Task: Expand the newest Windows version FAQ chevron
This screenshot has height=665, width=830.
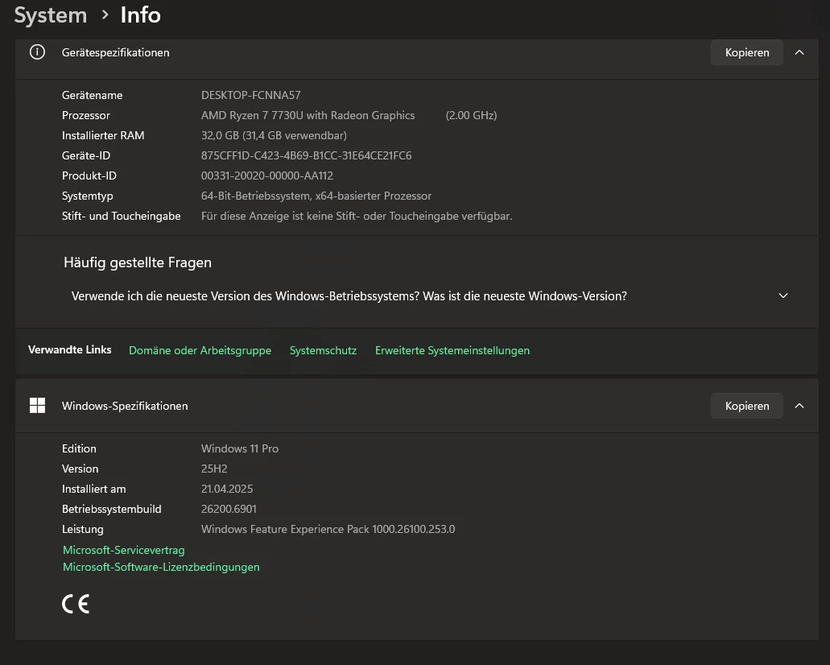Action: click(783, 295)
